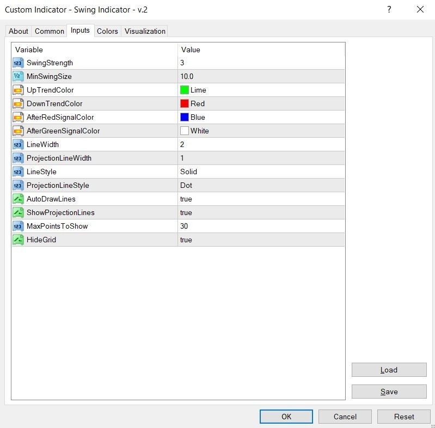This screenshot has height=428, width=435.
Task: Toggle the HideGrid true value
Action: tap(186, 240)
